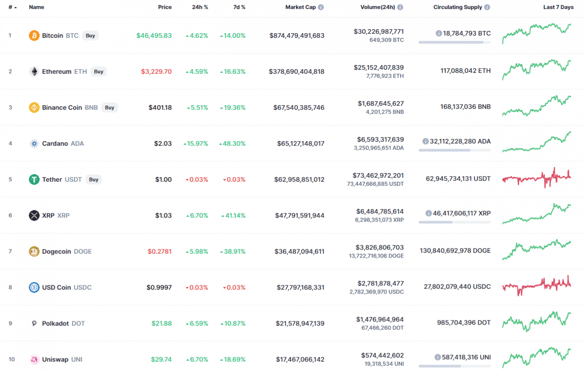Open the Bitcoin BTC name link

(x=60, y=36)
